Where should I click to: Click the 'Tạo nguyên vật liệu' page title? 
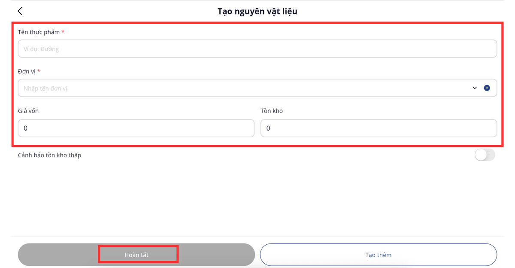click(257, 11)
